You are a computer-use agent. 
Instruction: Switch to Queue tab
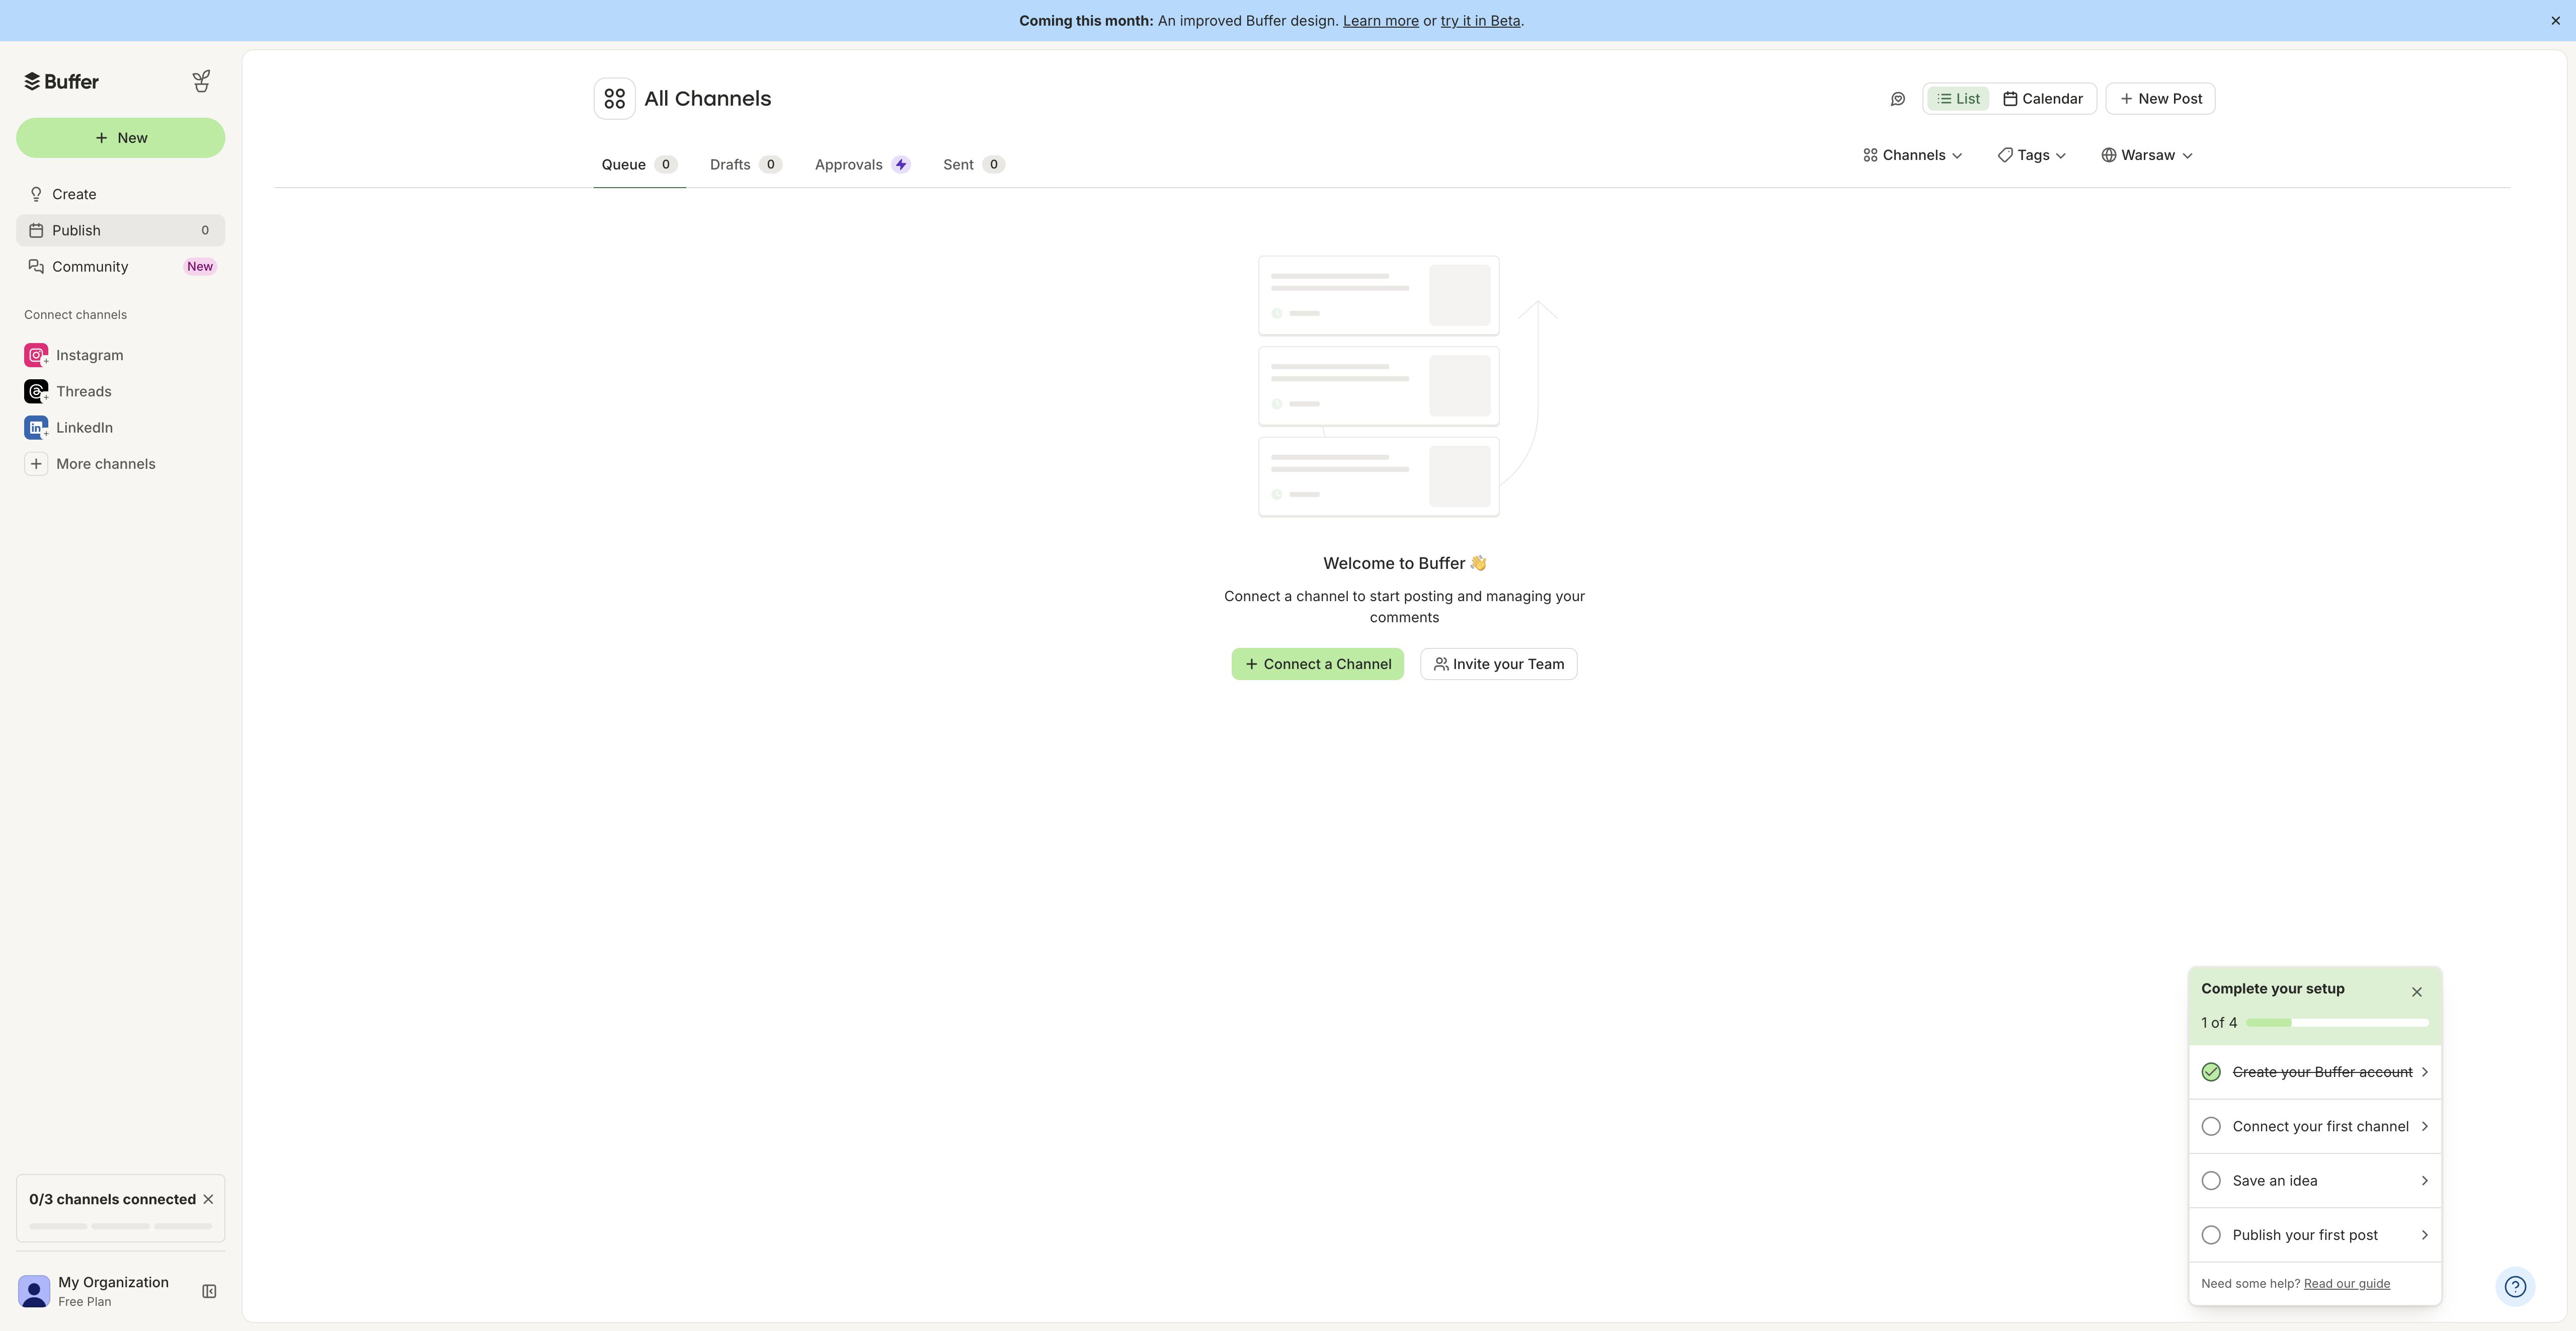[x=639, y=165]
